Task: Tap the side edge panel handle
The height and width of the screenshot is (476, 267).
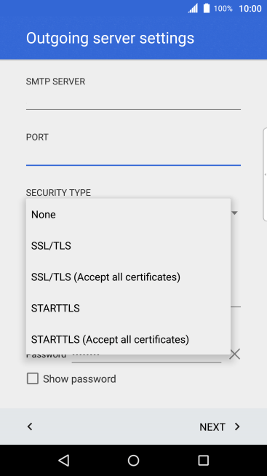Action: tap(265, 174)
